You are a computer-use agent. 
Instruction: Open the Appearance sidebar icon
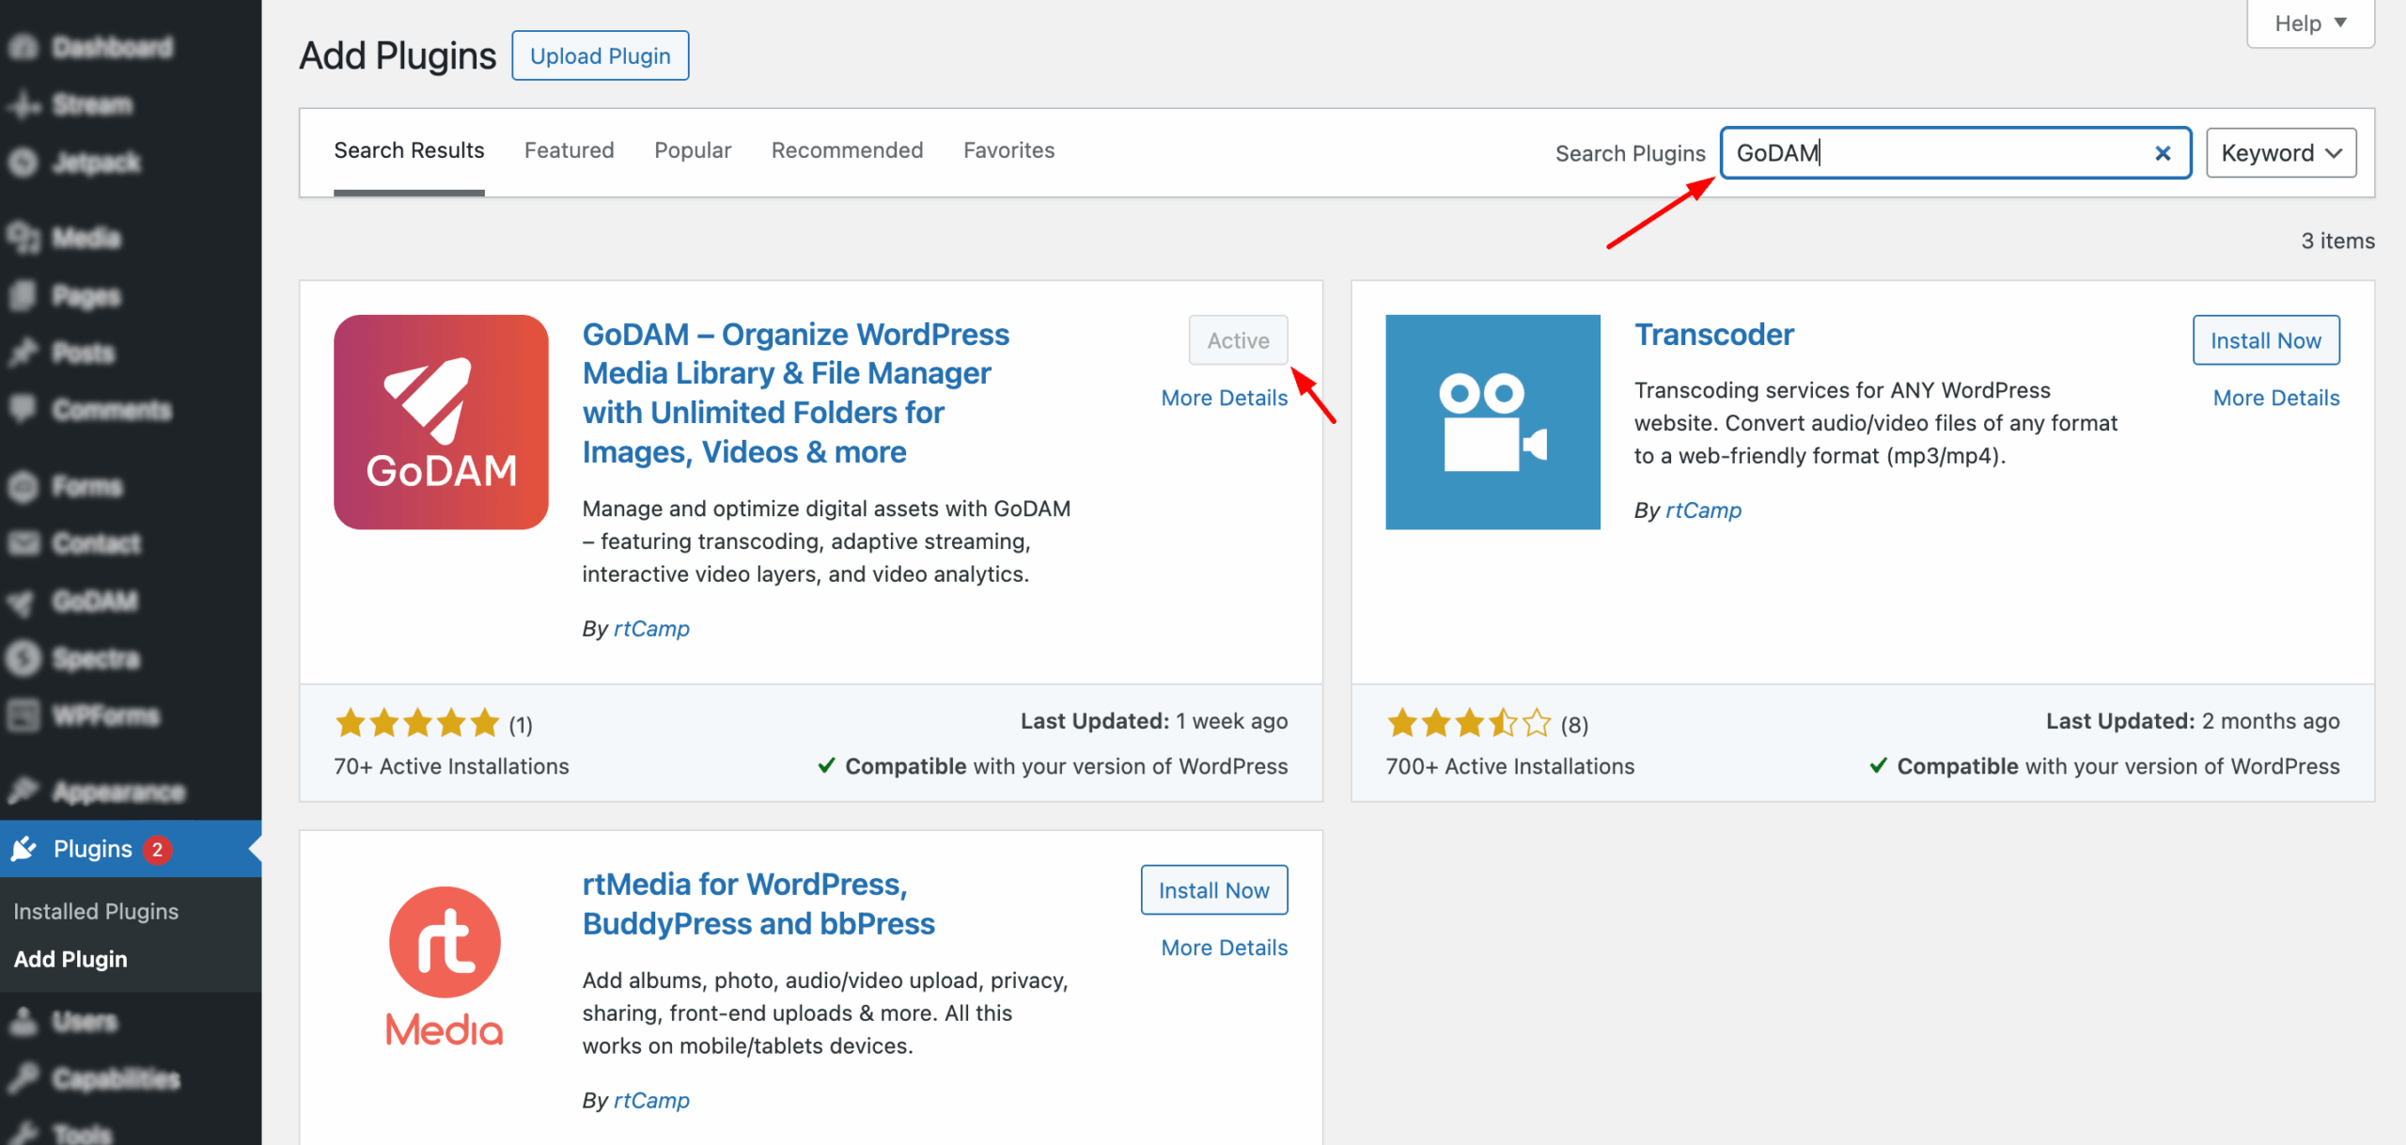[23, 792]
